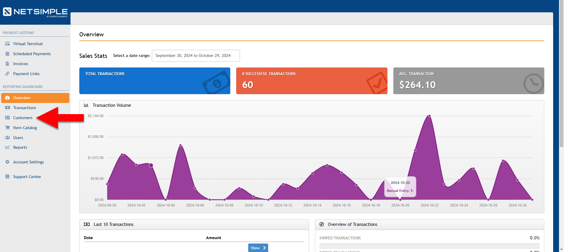The height and width of the screenshot is (252, 564).
Task: Open the Customers page
Action: coord(23,118)
